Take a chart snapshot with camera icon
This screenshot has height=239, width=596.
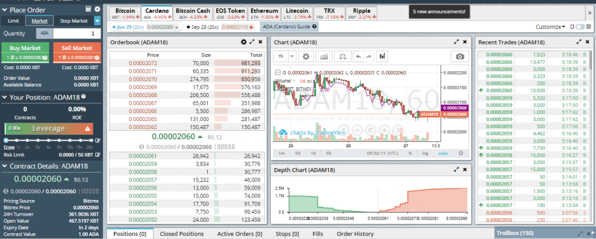[460, 56]
